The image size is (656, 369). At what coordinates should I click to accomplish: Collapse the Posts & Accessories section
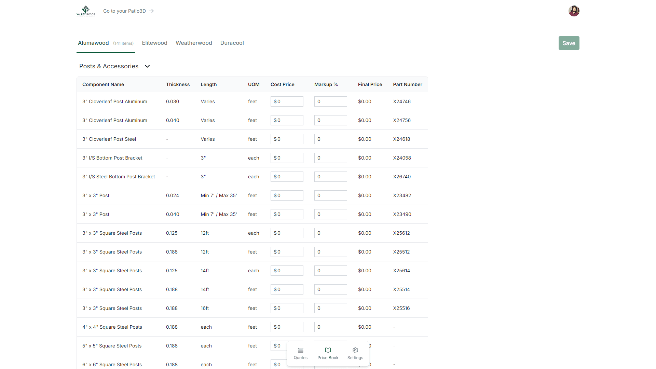click(x=147, y=66)
